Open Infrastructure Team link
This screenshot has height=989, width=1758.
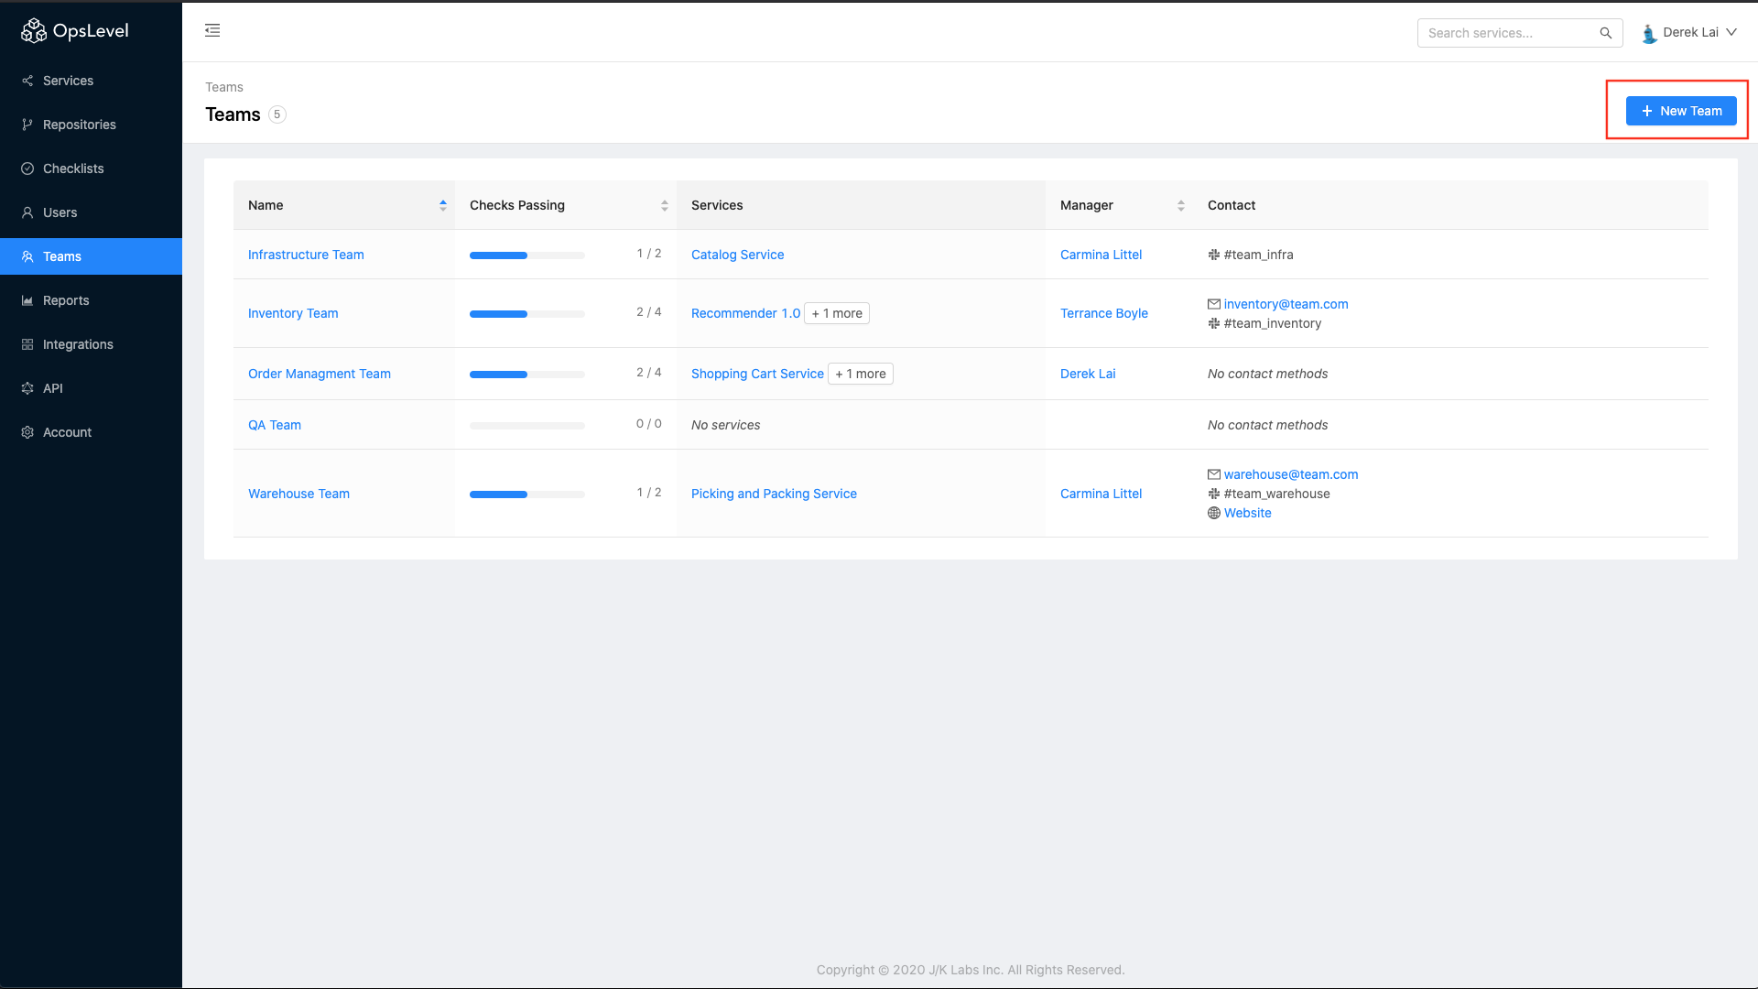306,255
